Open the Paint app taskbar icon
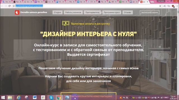 click(x=27, y=97)
